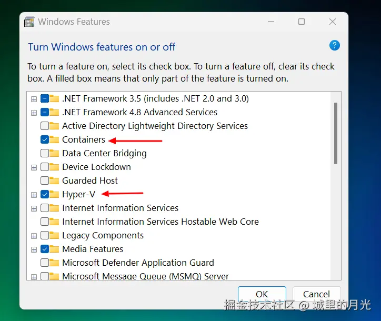
Task: Click the OK button
Action: [262, 294]
